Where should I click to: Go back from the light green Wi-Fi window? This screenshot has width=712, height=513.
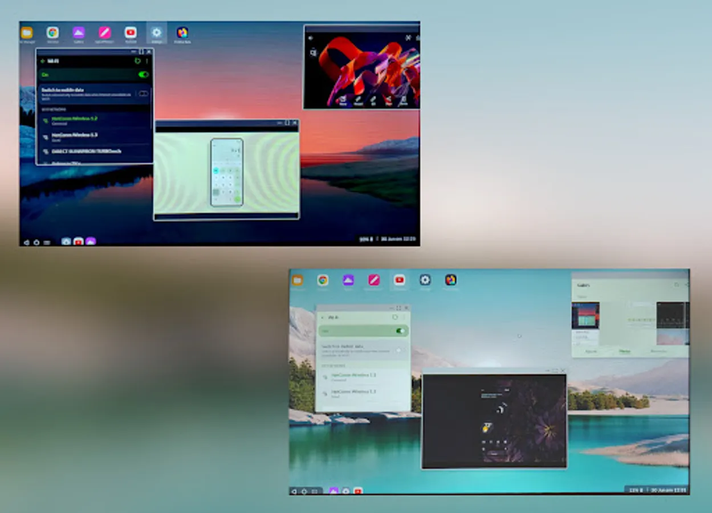click(x=323, y=317)
